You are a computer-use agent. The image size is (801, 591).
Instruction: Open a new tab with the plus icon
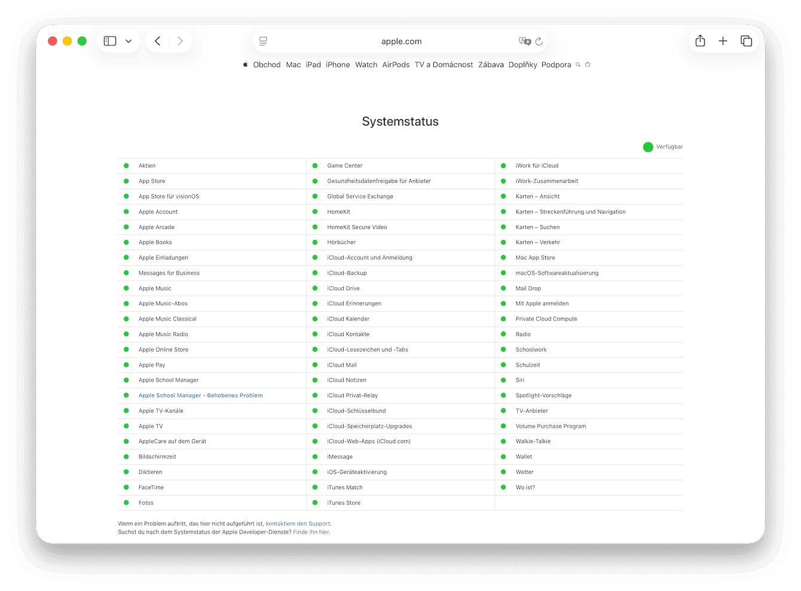click(x=723, y=41)
